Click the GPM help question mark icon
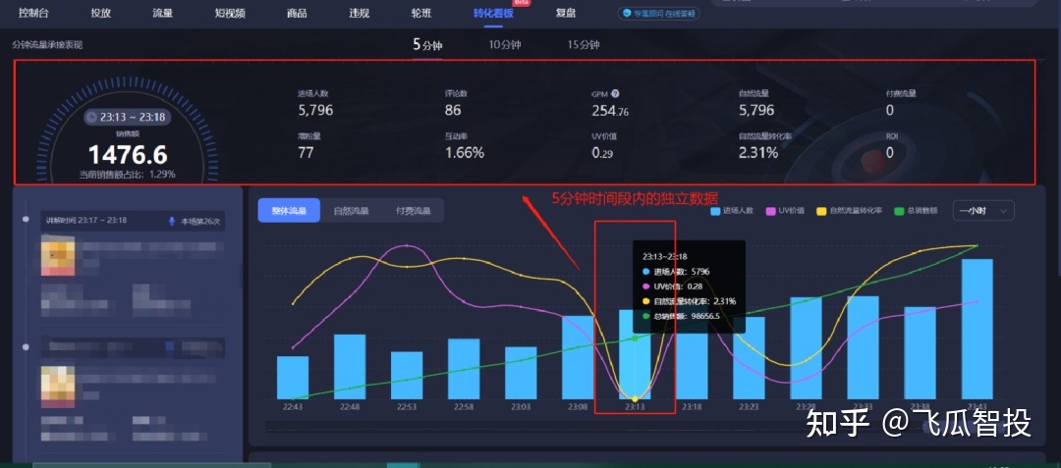This screenshot has width=1061, height=468. click(615, 94)
